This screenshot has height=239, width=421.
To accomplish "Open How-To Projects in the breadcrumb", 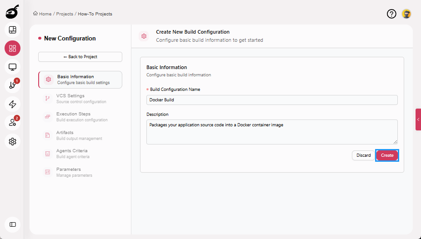I will click(x=95, y=14).
